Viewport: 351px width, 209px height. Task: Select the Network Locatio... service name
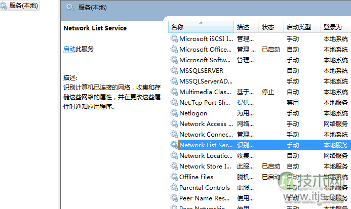coord(206,156)
